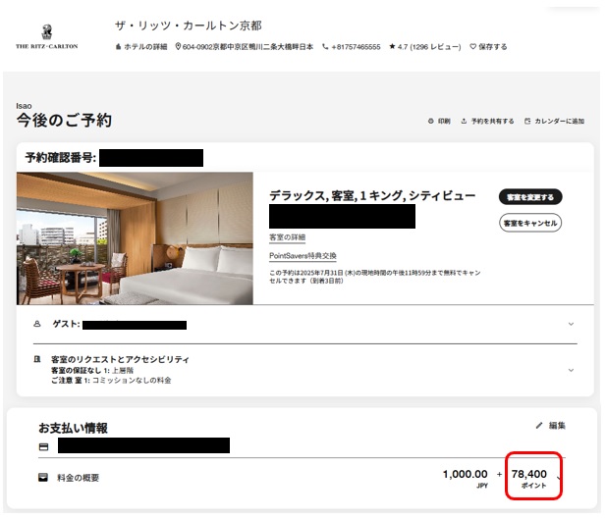Viewport: 606px width, 519px height.
Task: Click 客室を変更する button
Action: (530, 197)
